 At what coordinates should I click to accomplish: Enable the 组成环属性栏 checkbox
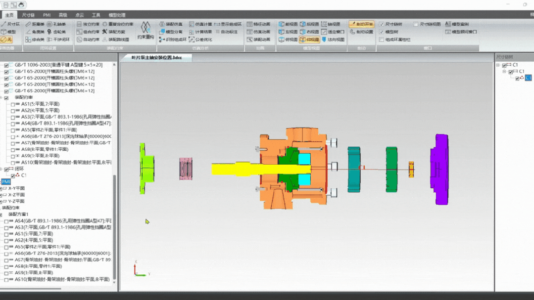[382, 40]
